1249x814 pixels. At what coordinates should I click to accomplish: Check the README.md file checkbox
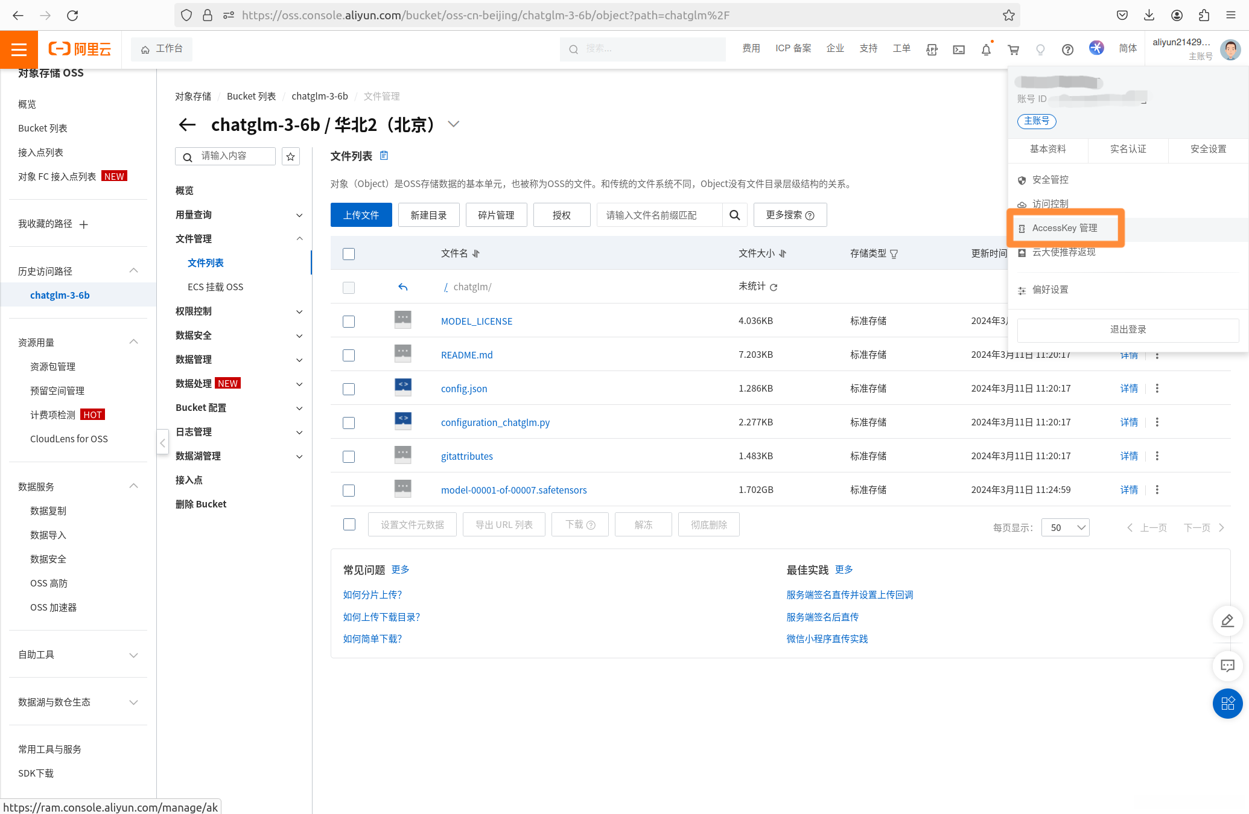coord(349,355)
